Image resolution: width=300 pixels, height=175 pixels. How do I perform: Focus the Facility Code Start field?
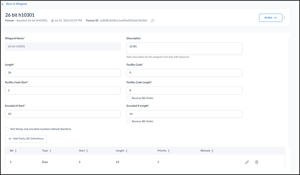tap(63, 91)
